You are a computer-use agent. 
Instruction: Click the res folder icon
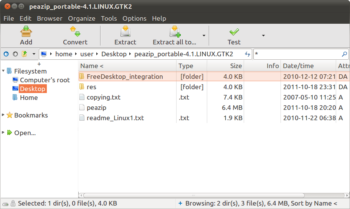pos(82,87)
